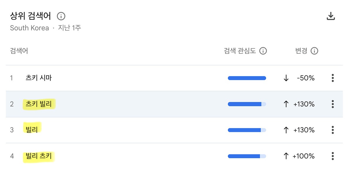Click the search term 빌리 in row 3
The width and height of the screenshot is (352, 169).
click(32, 130)
